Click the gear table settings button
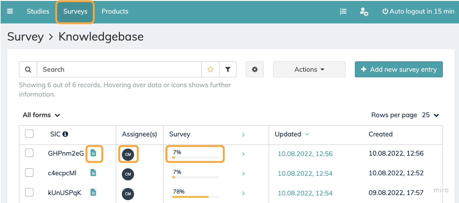 pyautogui.click(x=255, y=70)
